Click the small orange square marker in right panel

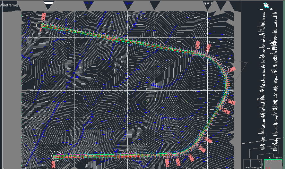coord(258,99)
